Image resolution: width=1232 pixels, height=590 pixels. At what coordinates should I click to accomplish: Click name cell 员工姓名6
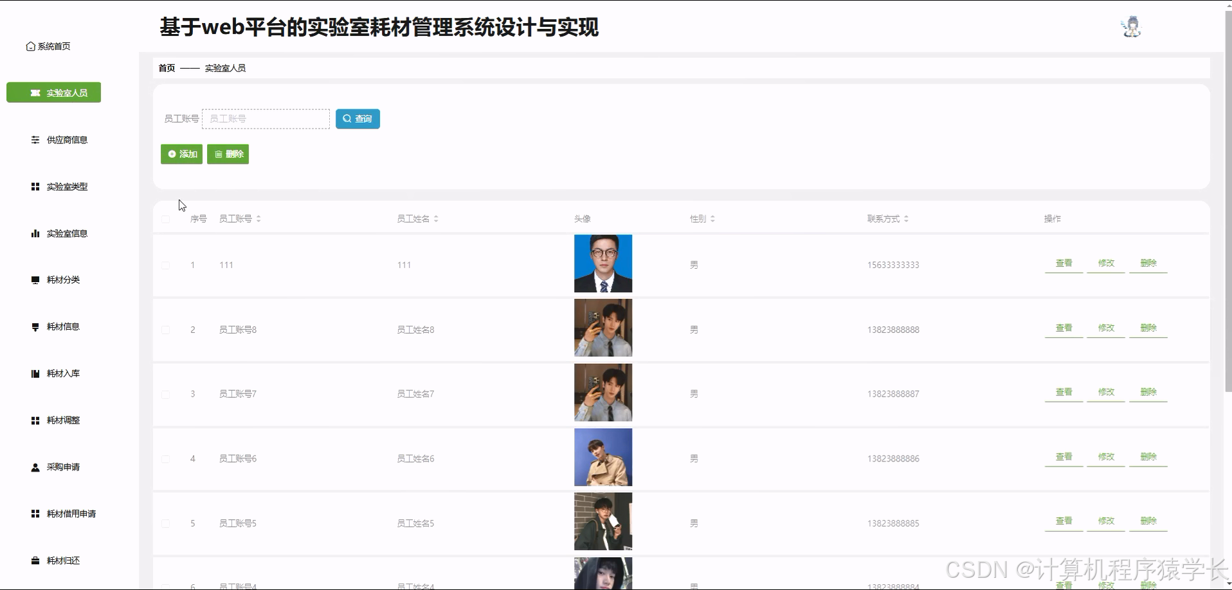pos(415,459)
